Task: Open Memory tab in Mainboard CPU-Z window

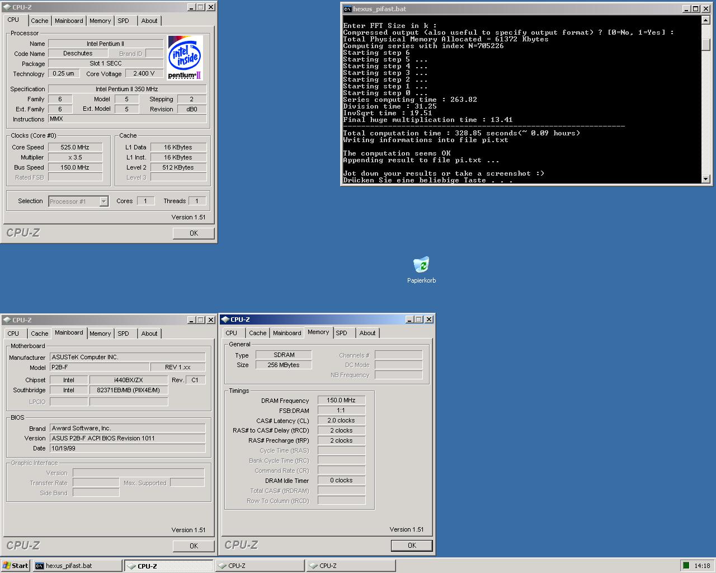Action: click(100, 334)
